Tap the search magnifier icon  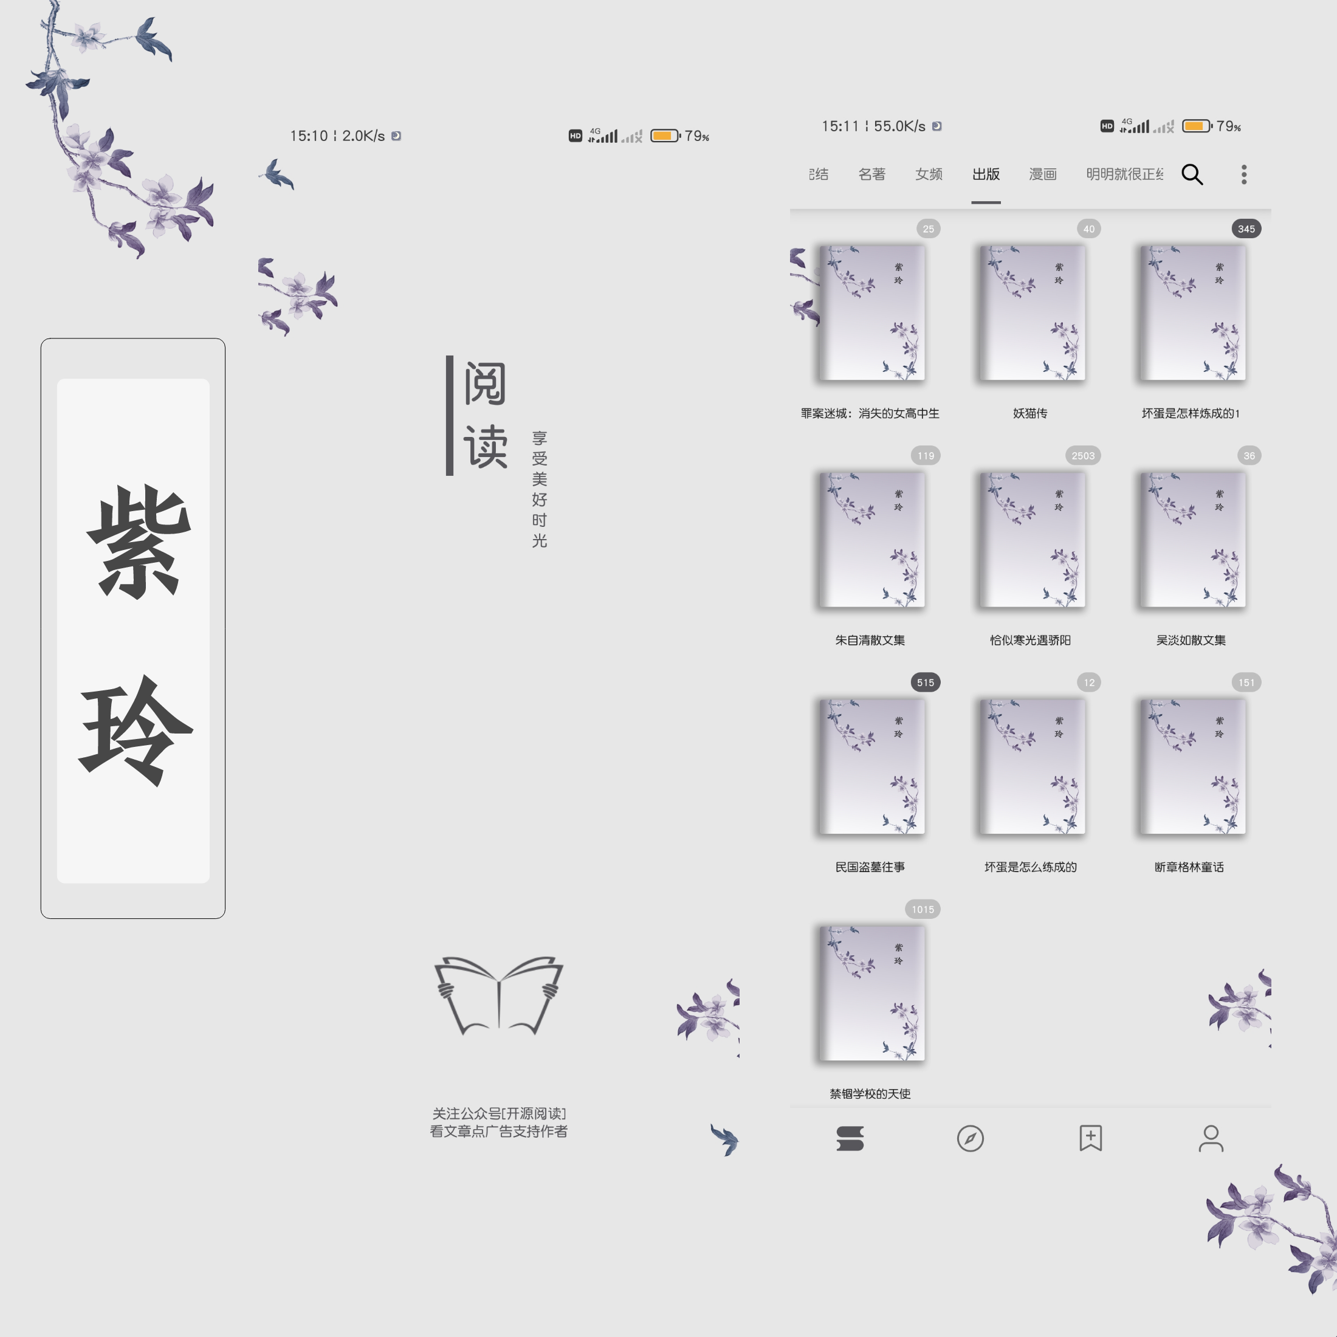click(1192, 174)
